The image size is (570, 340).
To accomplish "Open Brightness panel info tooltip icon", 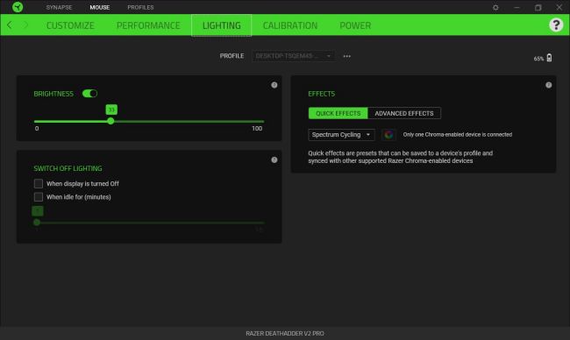I will [274, 85].
